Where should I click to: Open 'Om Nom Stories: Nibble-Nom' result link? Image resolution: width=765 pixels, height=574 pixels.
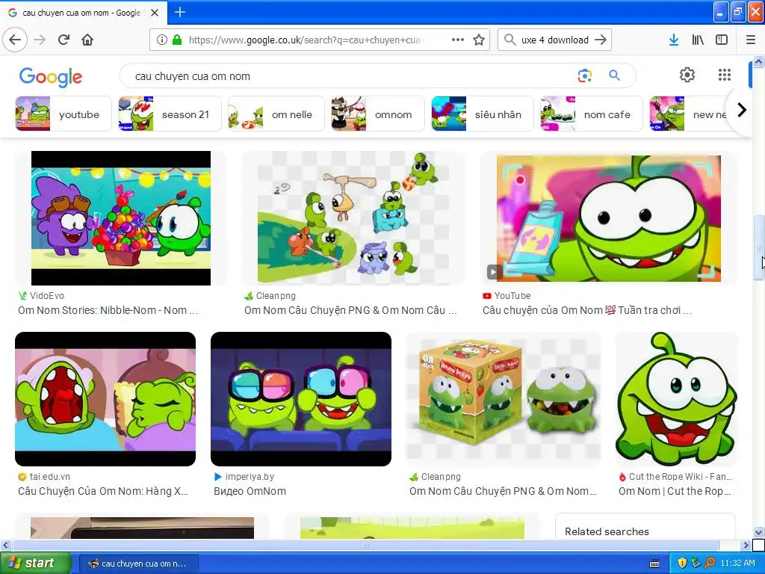(x=108, y=310)
